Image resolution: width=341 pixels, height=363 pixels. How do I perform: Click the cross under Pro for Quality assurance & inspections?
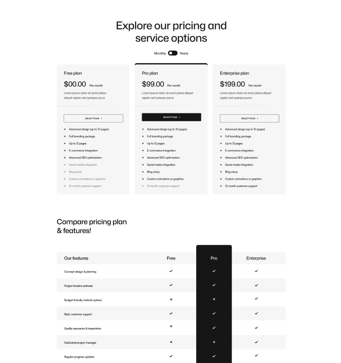tap(214, 328)
